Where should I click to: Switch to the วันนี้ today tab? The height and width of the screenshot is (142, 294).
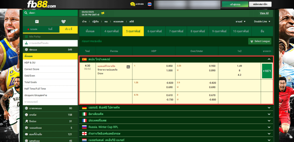coord(50,29)
